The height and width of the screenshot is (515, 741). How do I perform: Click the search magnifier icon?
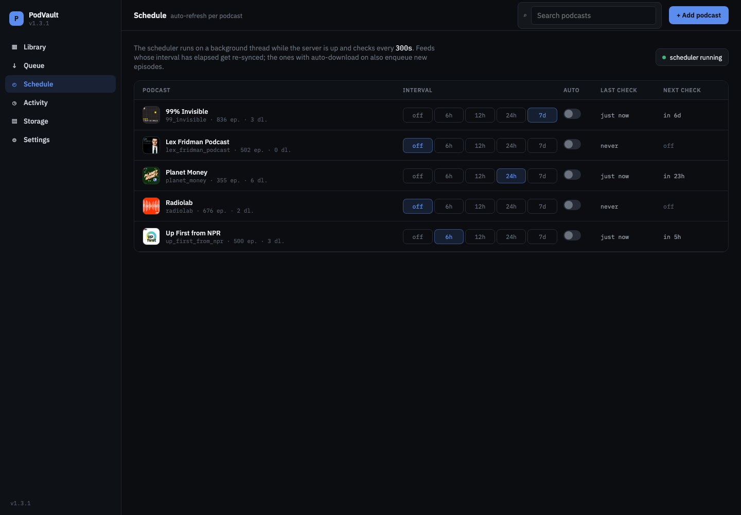pyautogui.click(x=525, y=15)
